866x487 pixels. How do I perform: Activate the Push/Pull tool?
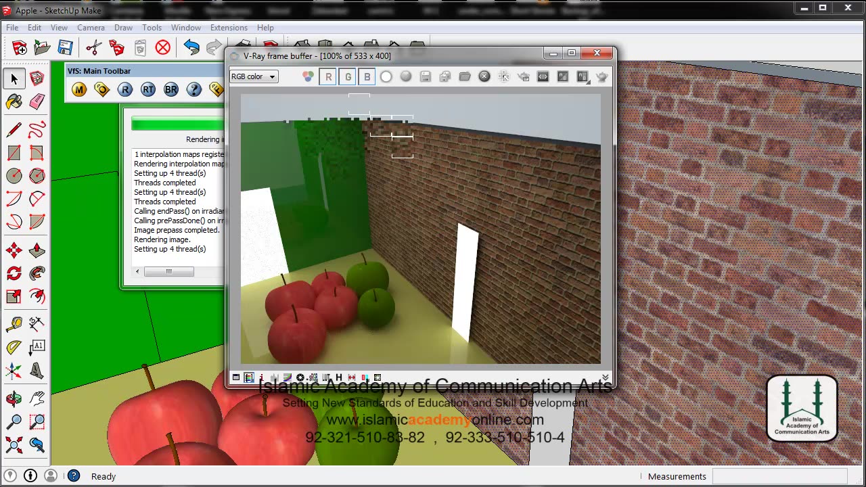(37, 250)
